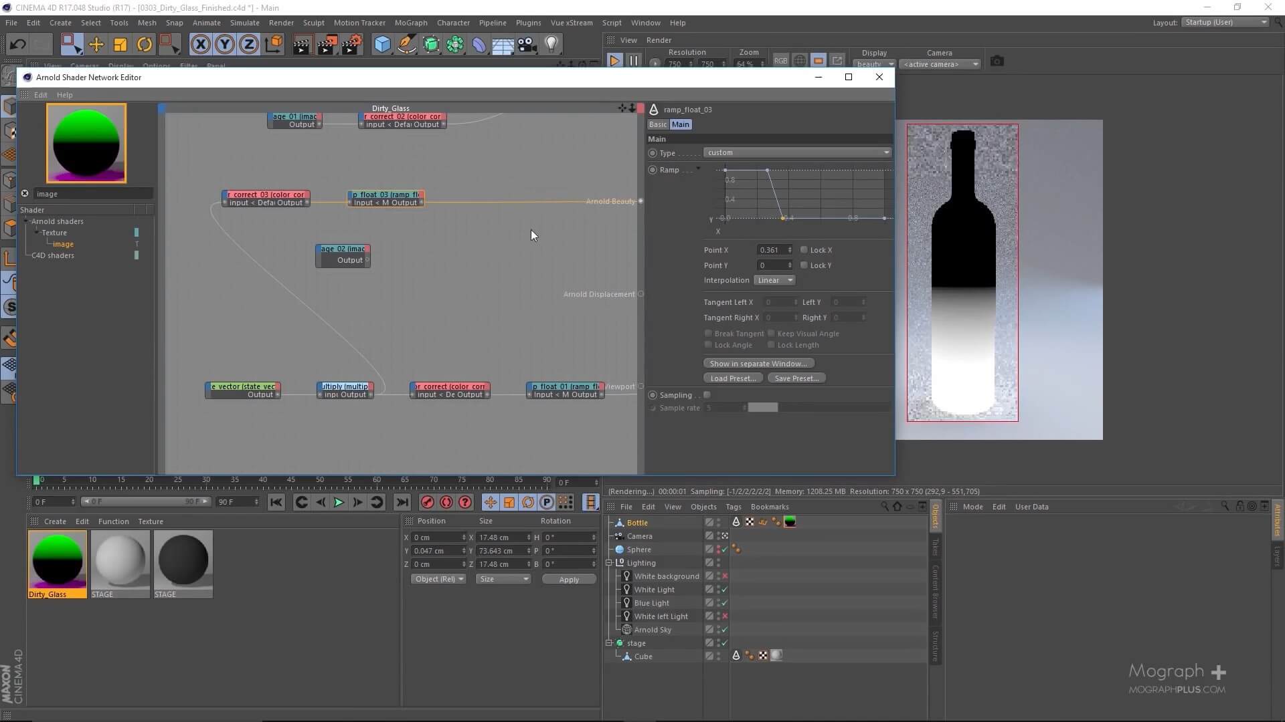Viewport: 1285px width, 722px height.
Task: Open the MoGraph menu
Action: [x=410, y=23]
